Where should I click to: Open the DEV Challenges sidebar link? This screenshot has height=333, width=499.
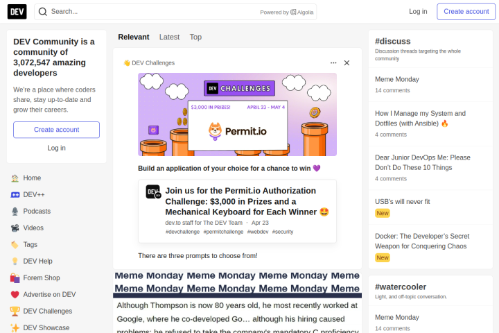pos(56,311)
